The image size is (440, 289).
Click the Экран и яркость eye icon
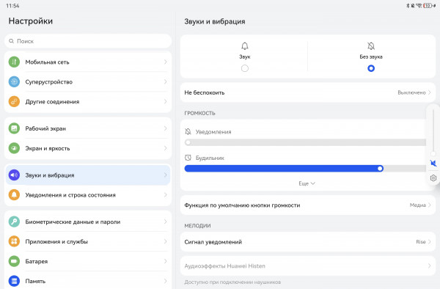pyautogui.click(x=14, y=148)
